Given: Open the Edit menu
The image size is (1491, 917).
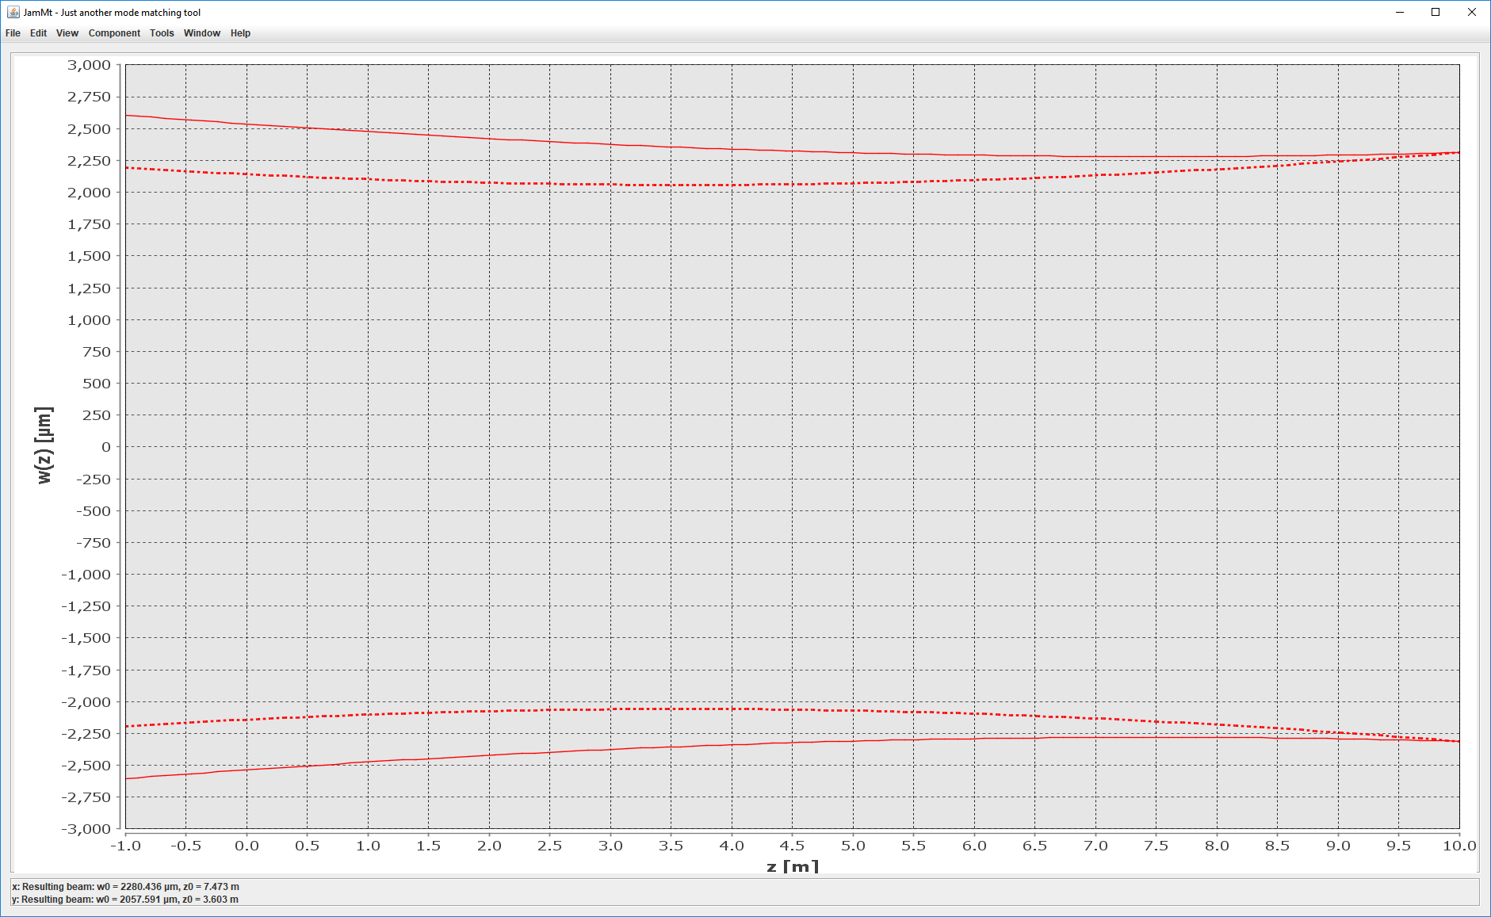Looking at the screenshot, I should tap(38, 33).
